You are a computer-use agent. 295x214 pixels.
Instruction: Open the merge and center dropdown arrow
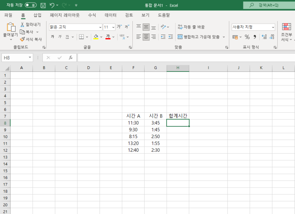click(224, 37)
